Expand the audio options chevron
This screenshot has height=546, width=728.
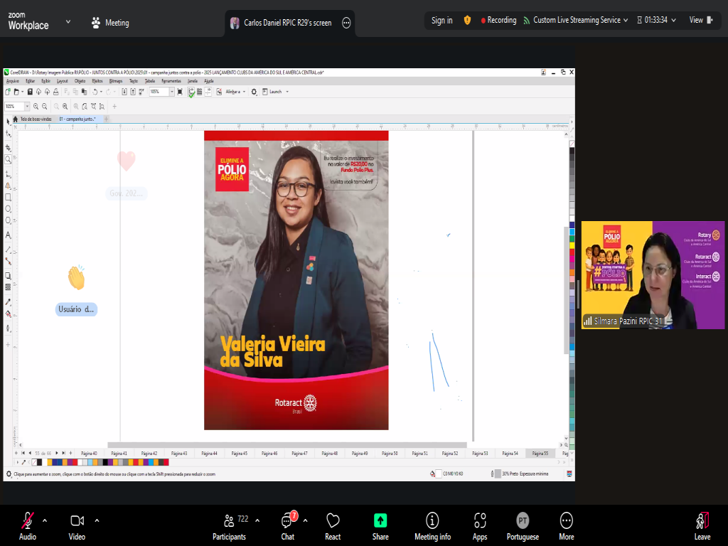click(x=45, y=520)
